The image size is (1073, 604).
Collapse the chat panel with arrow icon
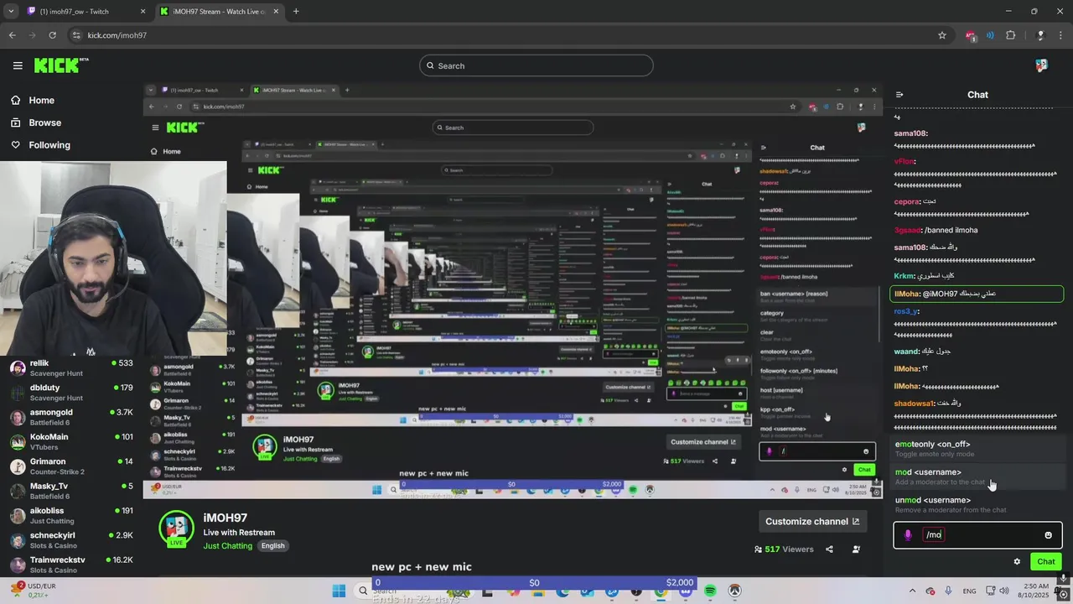(899, 95)
